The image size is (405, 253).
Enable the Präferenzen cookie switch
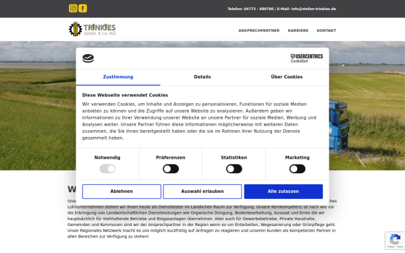pyautogui.click(x=171, y=169)
